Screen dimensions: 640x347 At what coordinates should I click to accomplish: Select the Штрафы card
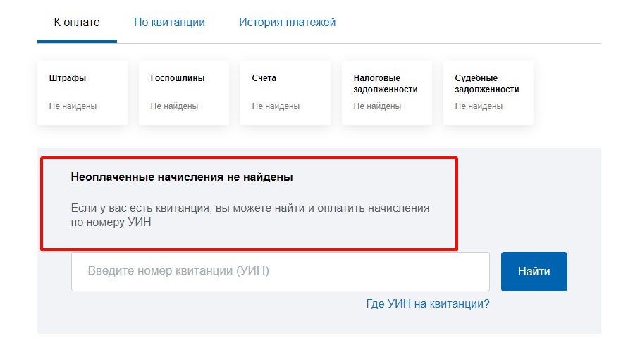(x=82, y=93)
